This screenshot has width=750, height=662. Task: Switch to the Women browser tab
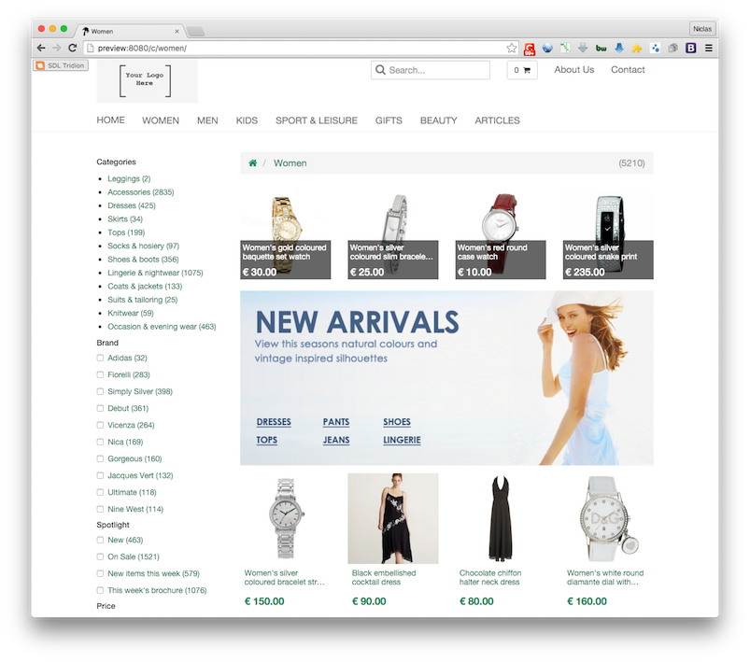[126, 31]
